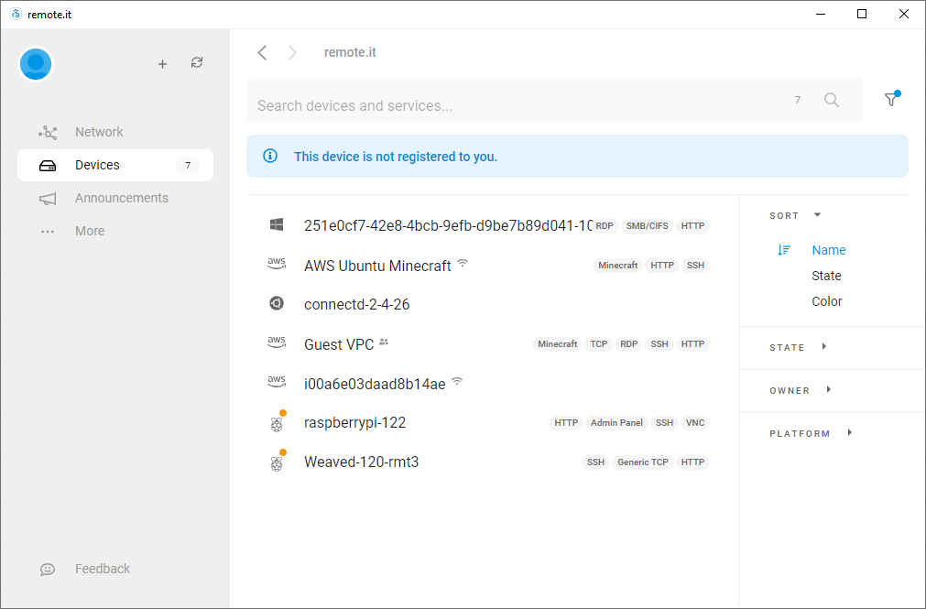The width and height of the screenshot is (926, 609).
Task: Click the VNC service chip
Action: click(695, 422)
